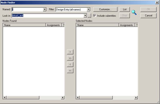Sort Selected Nodes by Name column
Screen dimensions: 160x104
point(97,25)
